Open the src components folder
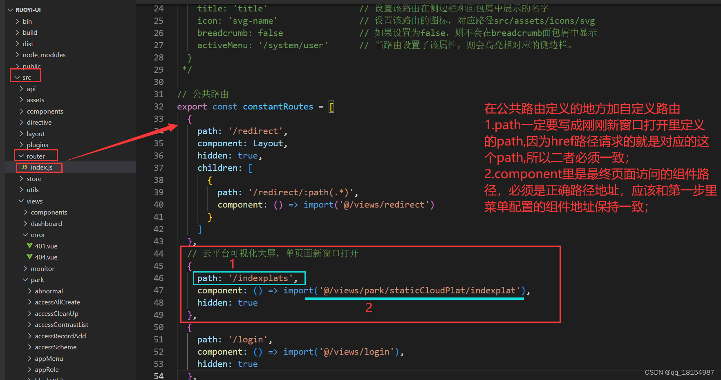The image size is (721, 380). pyautogui.click(x=45, y=111)
